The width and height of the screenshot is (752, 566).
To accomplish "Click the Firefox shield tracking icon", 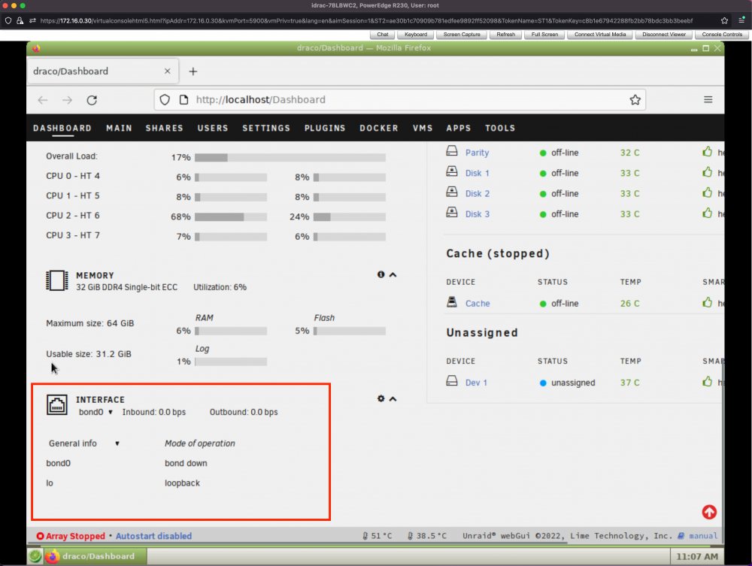I will 165,100.
